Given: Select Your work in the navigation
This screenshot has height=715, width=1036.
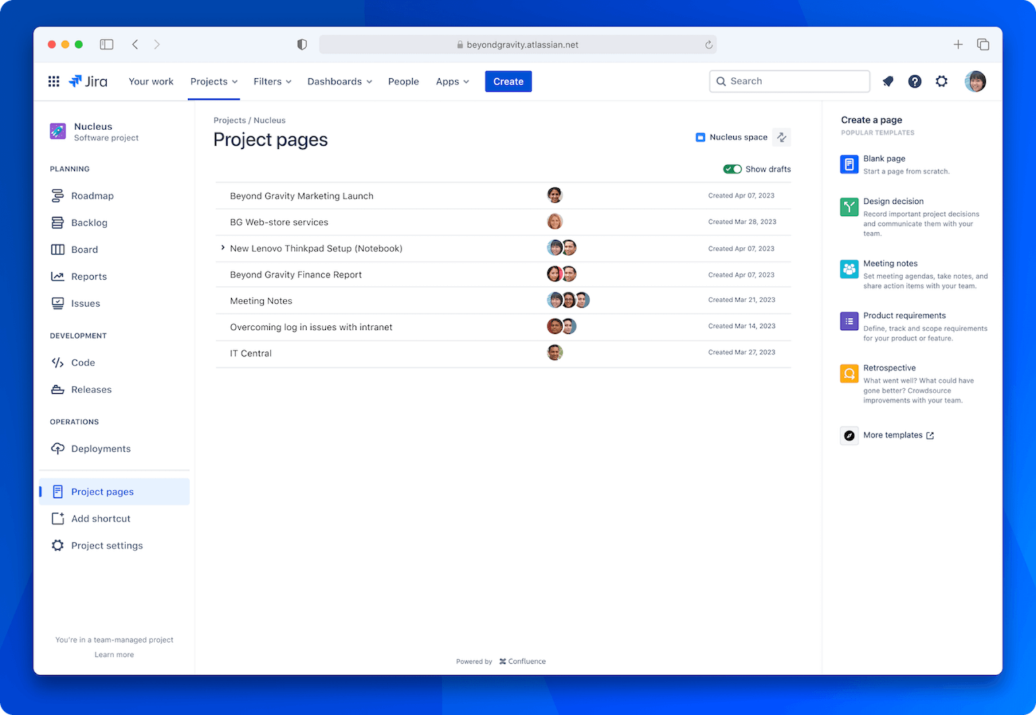Looking at the screenshot, I should click(150, 81).
